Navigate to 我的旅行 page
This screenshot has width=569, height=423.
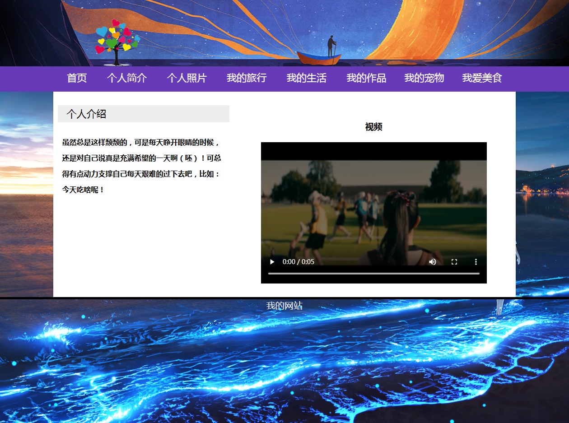247,78
